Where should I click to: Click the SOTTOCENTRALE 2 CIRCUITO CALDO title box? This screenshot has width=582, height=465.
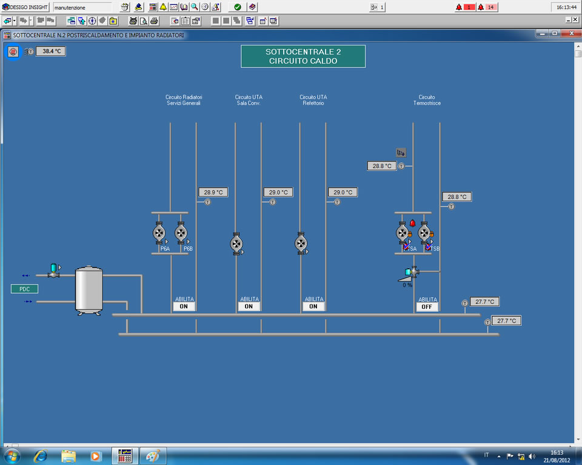303,56
